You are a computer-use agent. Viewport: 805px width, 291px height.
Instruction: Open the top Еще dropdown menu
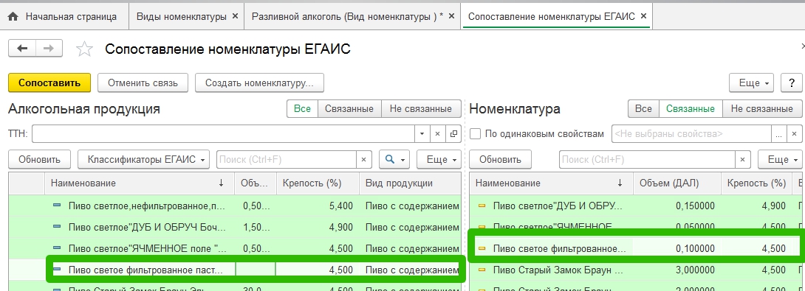click(752, 83)
